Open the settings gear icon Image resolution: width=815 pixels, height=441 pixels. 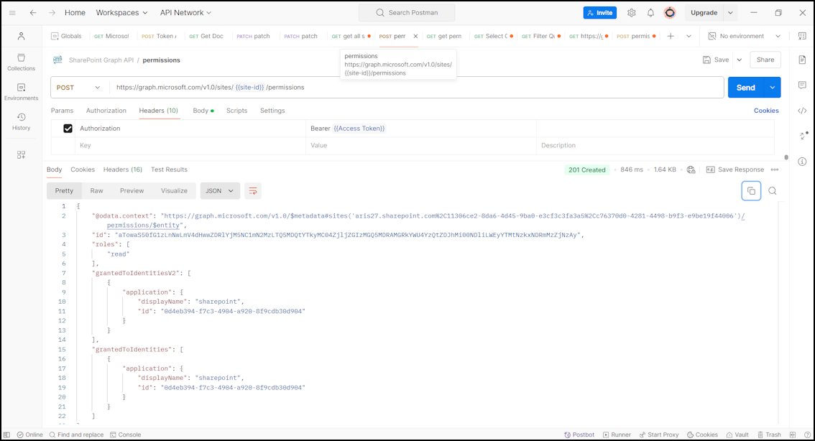tap(632, 13)
